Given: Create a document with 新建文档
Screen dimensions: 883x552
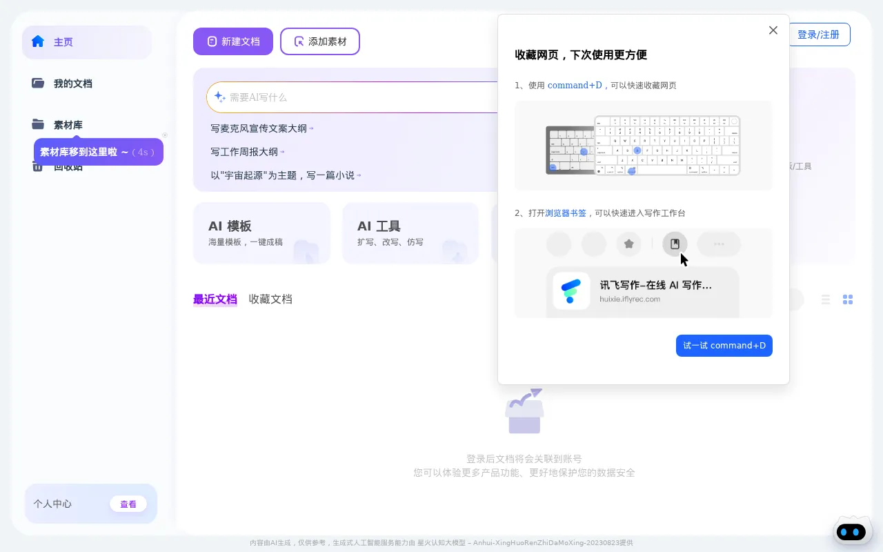Looking at the screenshot, I should pos(233,41).
